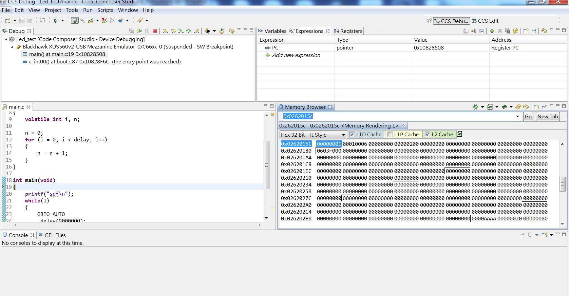Click the memory fill chip icon in Memory Browser
Viewport: 569px width, 296px height.
(504, 107)
